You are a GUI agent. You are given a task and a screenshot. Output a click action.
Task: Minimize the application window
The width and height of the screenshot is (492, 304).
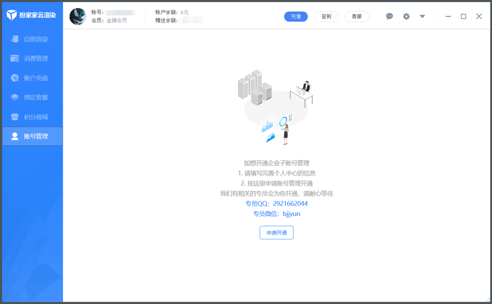tap(448, 16)
